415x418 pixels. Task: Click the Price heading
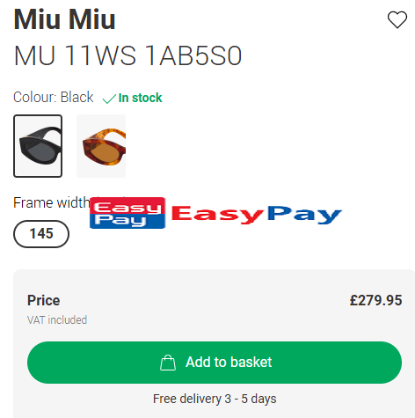[x=44, y=300]
